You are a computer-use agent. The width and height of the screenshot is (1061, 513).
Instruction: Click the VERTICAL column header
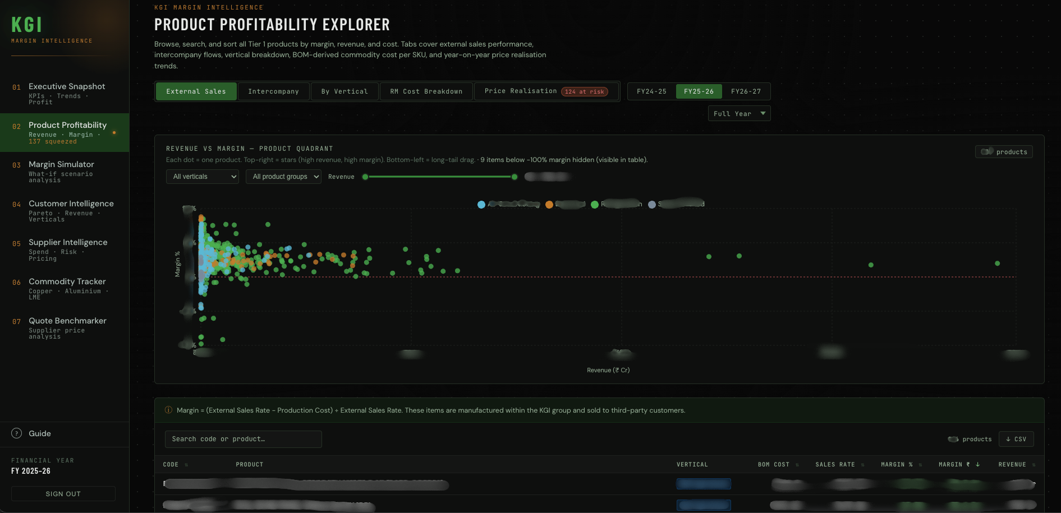coord(692,465)
